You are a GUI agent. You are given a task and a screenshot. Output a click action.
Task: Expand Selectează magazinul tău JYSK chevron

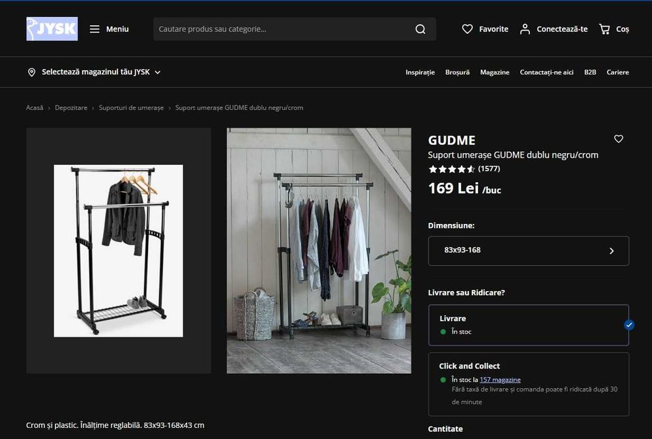coord(158,72)
